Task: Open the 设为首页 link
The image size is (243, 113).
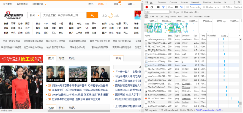Action: tap(7, 4)
